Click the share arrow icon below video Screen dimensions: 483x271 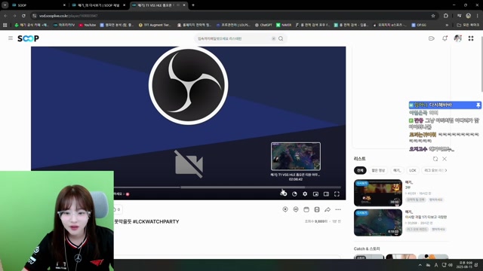(328, 209)
